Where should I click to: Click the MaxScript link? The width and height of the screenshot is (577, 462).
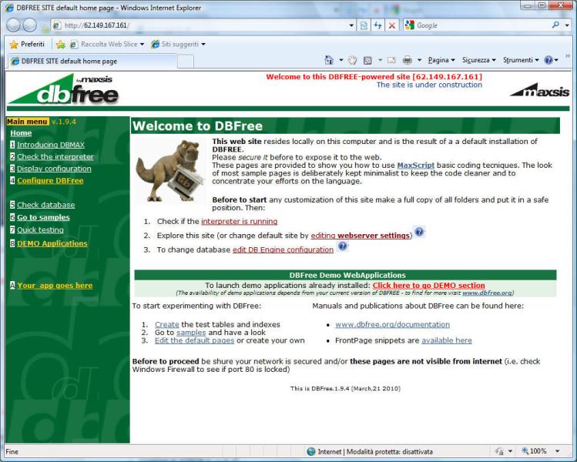[x=416, y=165]
